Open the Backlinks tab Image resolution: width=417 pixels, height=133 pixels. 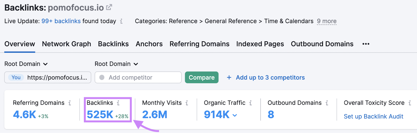(x=113, y=44)
